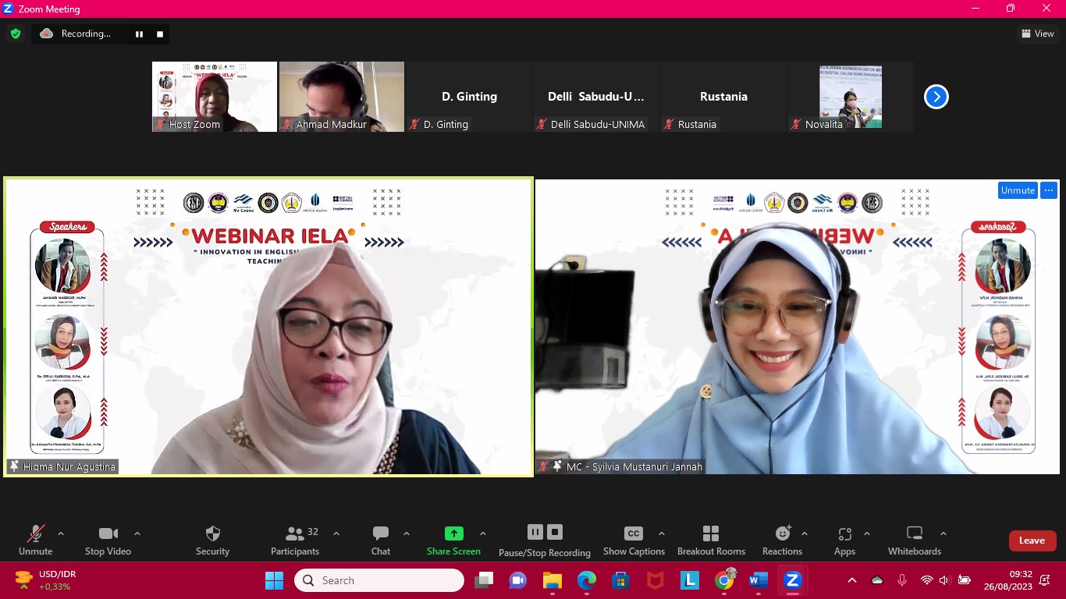This screenshot has height=599, width=1066.
Task: Expand arrow next to Reactions
Action: tap(805, 533)
